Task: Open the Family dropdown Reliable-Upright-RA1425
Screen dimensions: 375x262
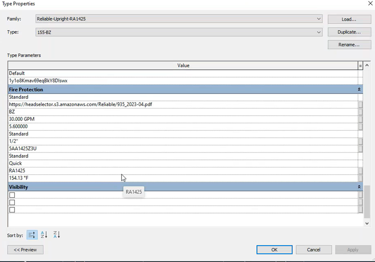Action: click(319, 19)
